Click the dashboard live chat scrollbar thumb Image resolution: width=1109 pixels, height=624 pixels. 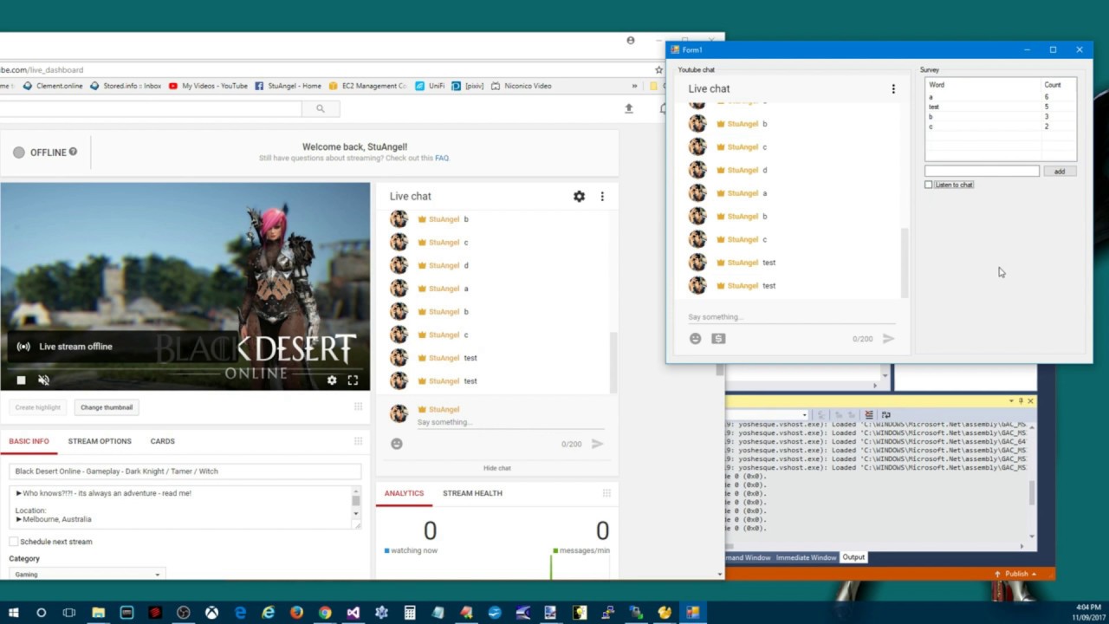(x=614, y=362)
